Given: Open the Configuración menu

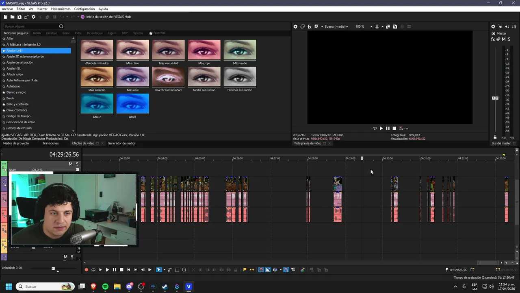Looking at the screenshot, I should click(x=84, y=9).
